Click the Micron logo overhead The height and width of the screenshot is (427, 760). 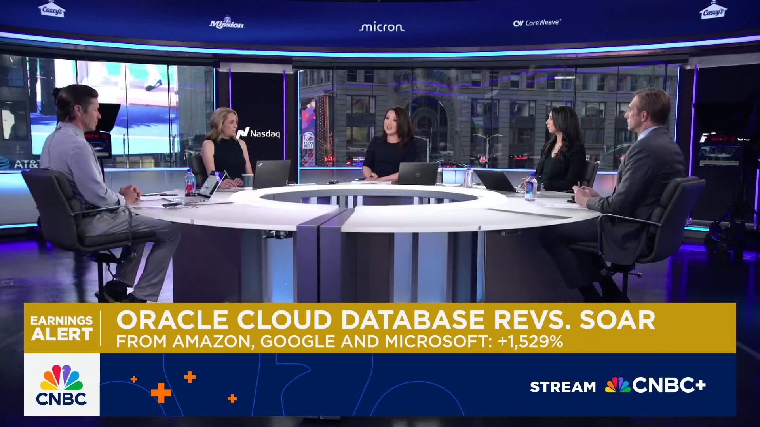pyautogui.click(x=382, y=27)
